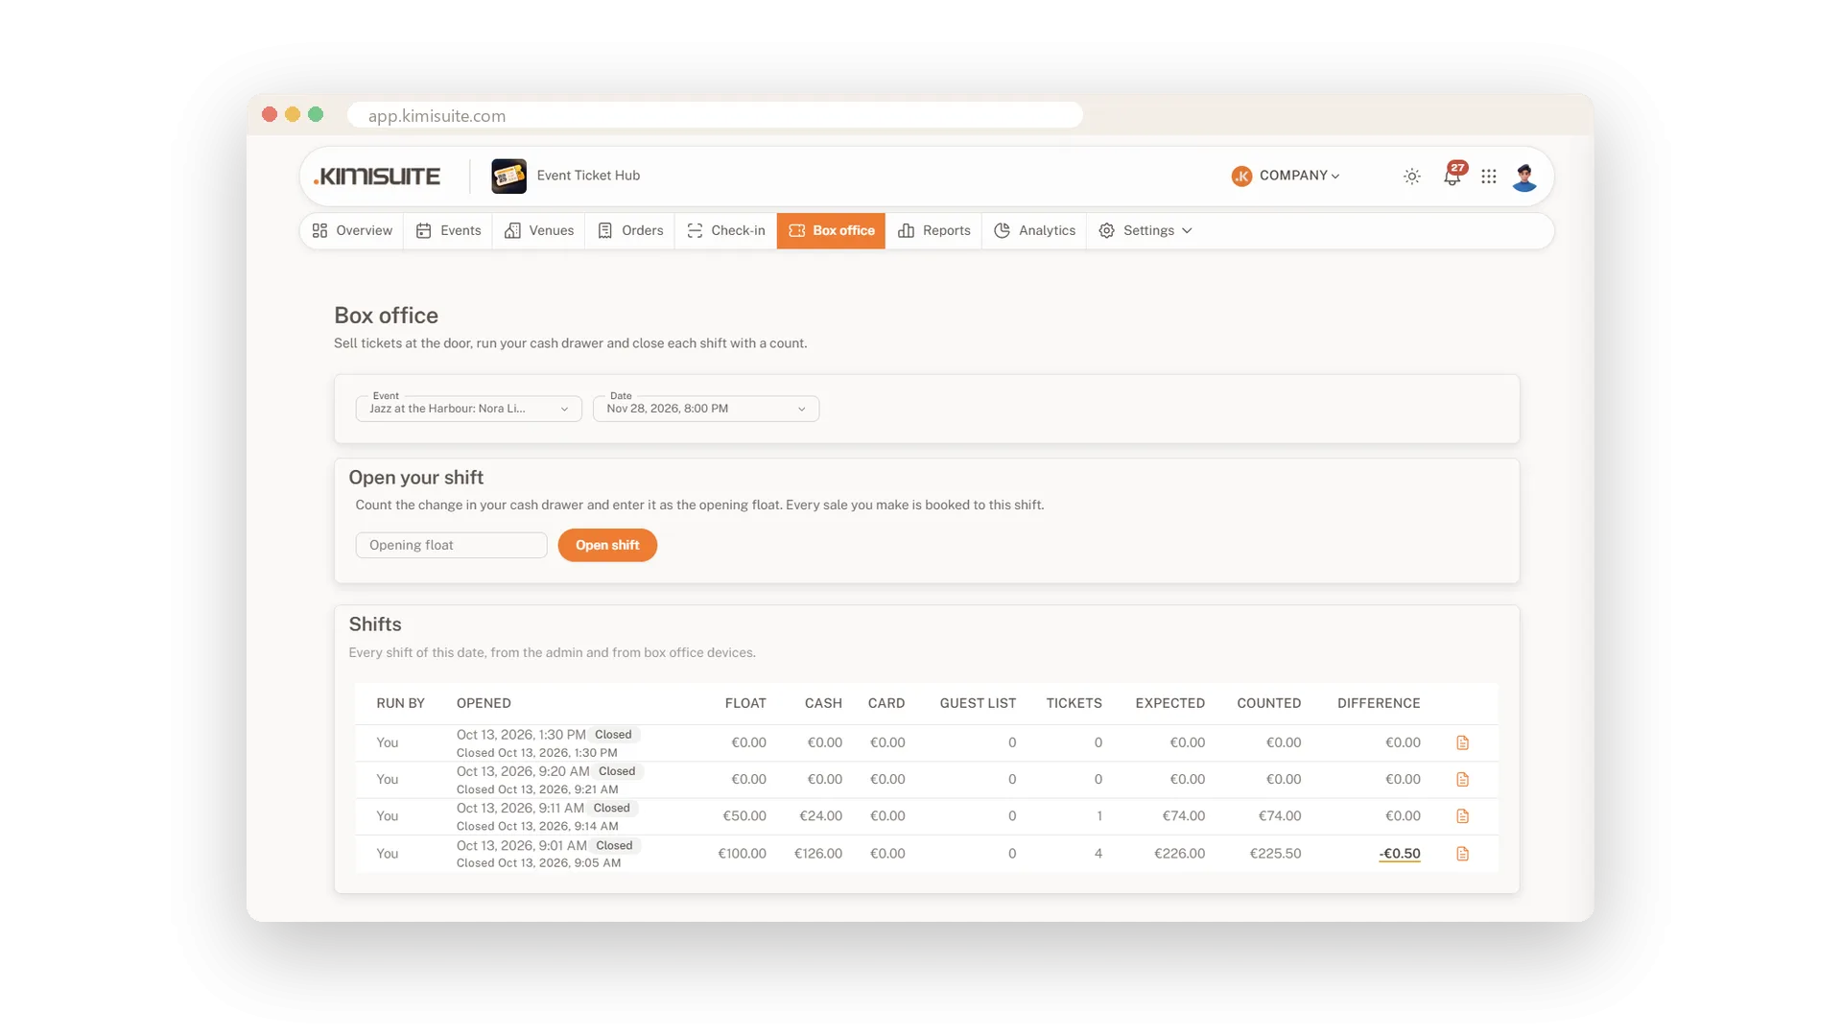Screen dimensions: 1842x1036
Task: Open report for the 1:30 PM shift
Action: coord(1462,742)
